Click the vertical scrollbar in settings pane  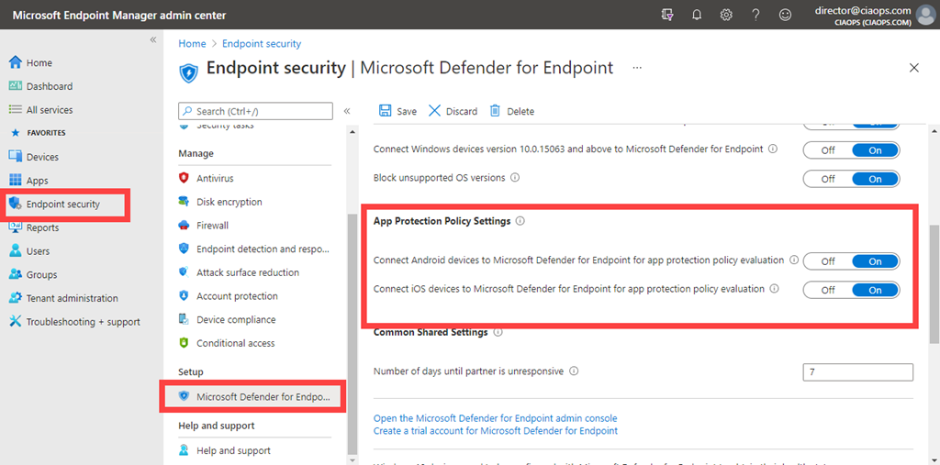click(x=934, y=266)
